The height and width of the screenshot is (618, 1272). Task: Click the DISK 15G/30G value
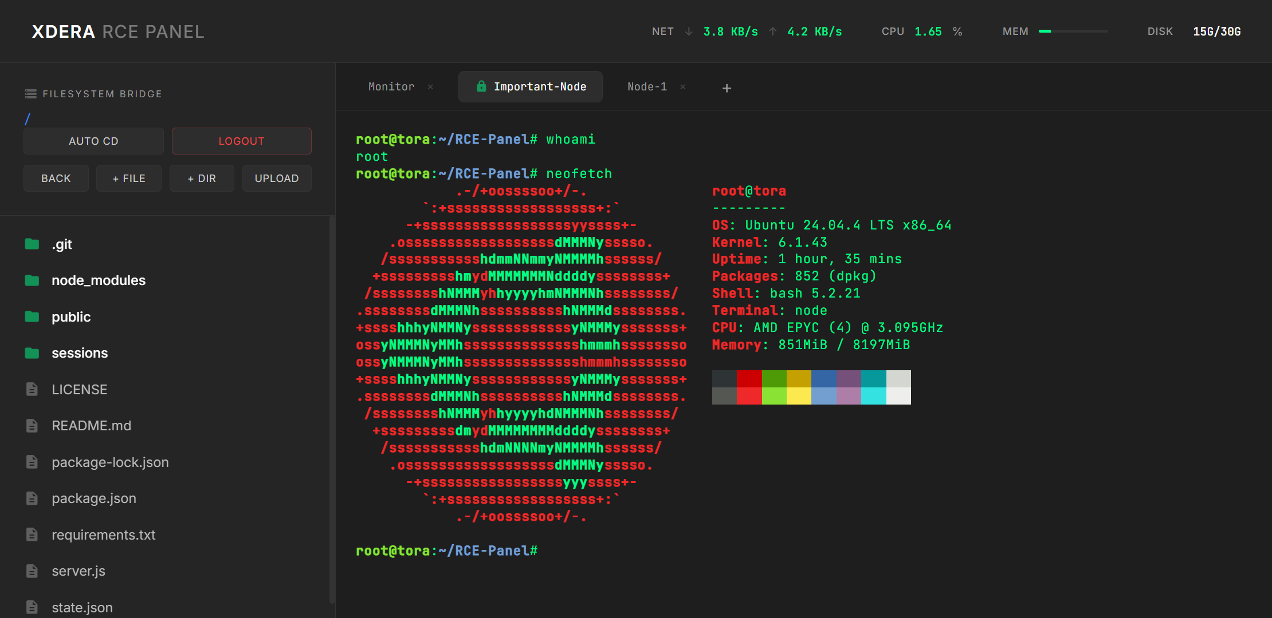[1217, 31]
